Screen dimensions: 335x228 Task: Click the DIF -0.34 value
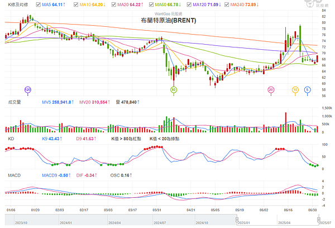[x=87, y=175]
